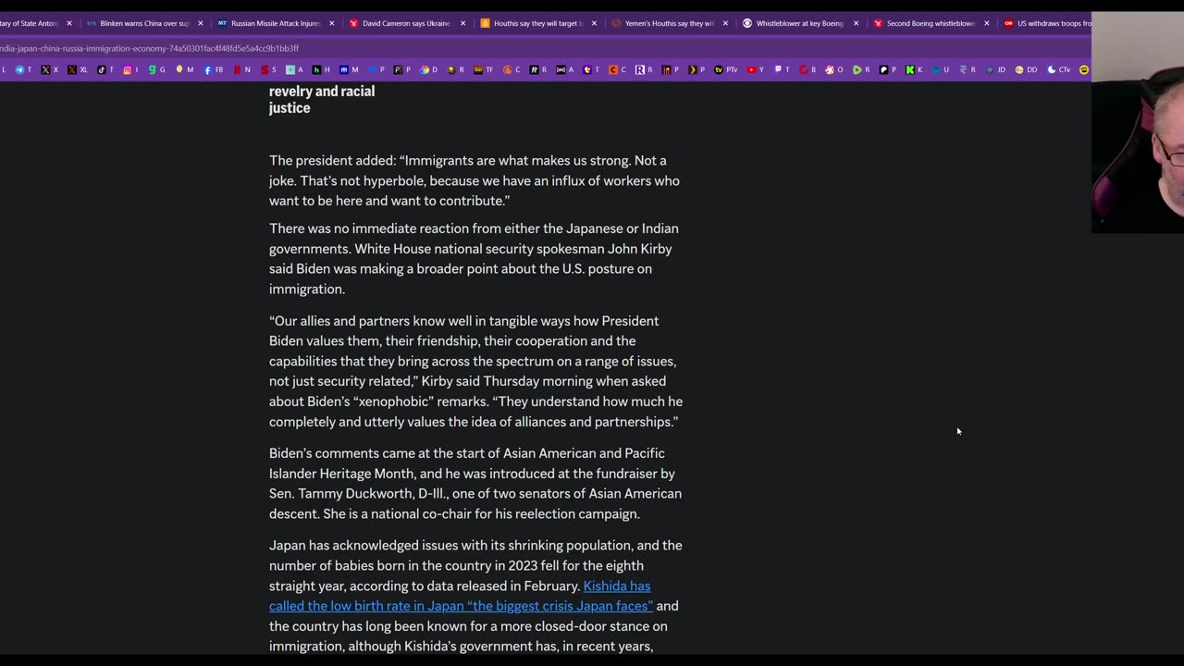Close the Houthis say they will target tab
The image size is (1184, 666).
594,23
